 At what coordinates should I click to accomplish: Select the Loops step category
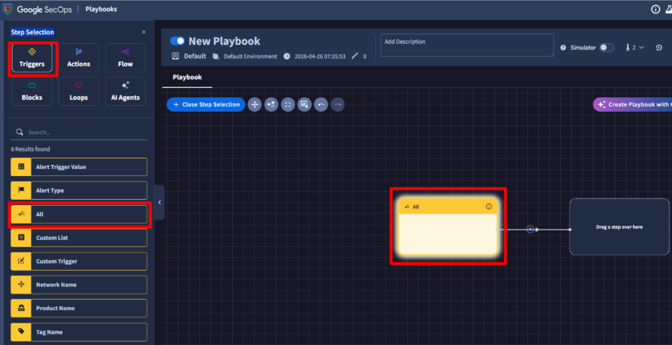point(79,91)
